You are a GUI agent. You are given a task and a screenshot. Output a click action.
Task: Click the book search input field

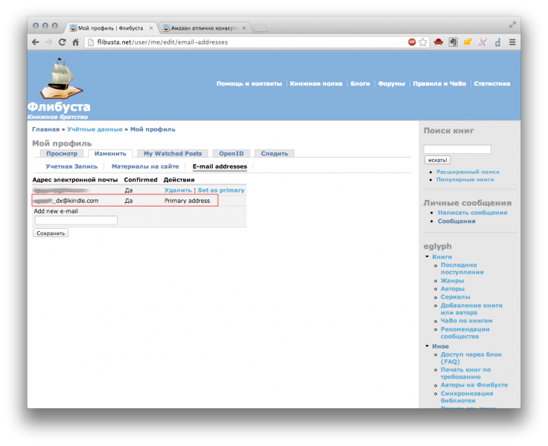[x=457, y=149]
